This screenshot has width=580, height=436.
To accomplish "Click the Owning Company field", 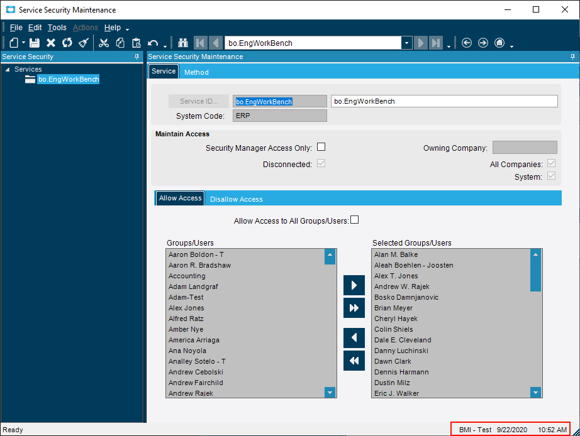I will pyautogui.click(x=525, y=147).
